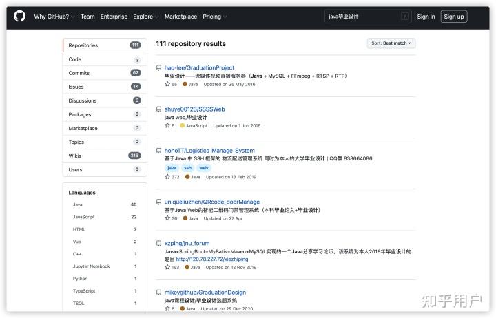Click the star icon for QRcode_doorManage
Image resolution: width=496 pixels, height=318 pixels.
[167, 218]
